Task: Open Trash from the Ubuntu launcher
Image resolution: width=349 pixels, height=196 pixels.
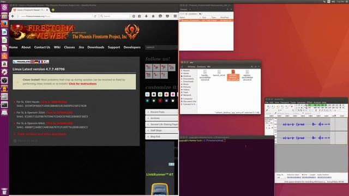Action: coord(4,191)
